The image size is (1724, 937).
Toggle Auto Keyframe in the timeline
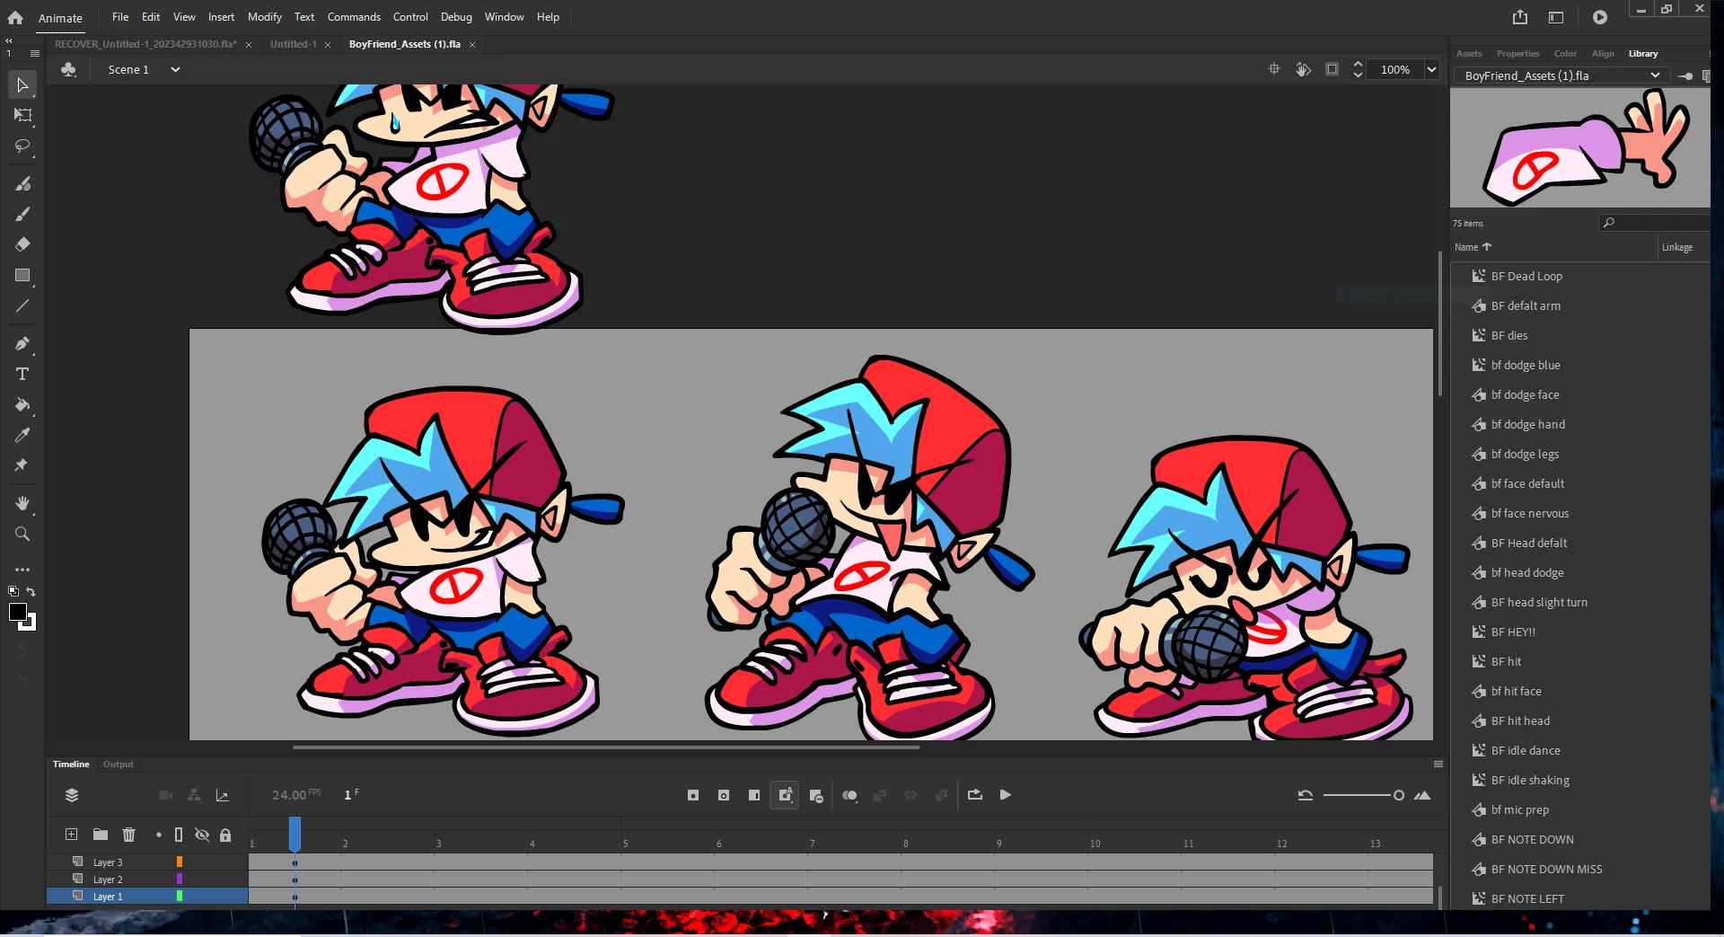point(785,795)
